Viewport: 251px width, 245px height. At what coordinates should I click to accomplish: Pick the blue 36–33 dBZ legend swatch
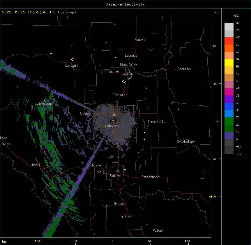point(229,106)
